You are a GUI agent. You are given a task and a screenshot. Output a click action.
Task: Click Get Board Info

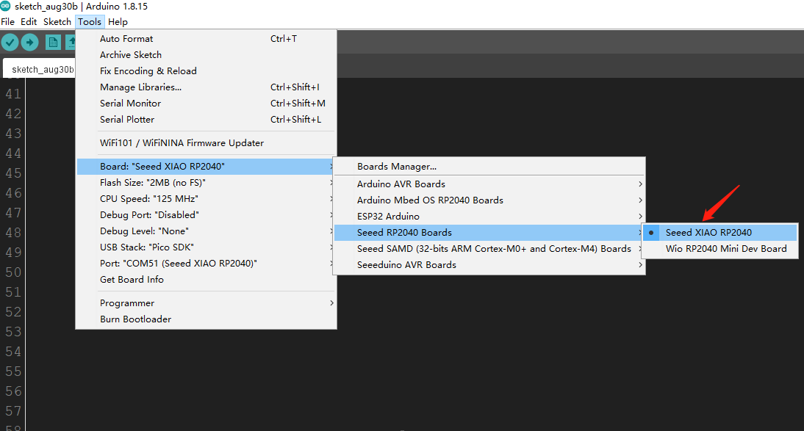[206, 279]
